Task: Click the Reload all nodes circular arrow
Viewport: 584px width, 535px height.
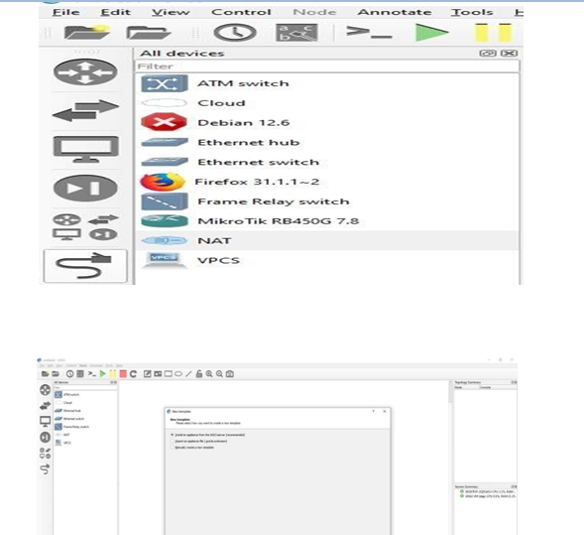Action: pyautogui.click(x=133, y=373)
